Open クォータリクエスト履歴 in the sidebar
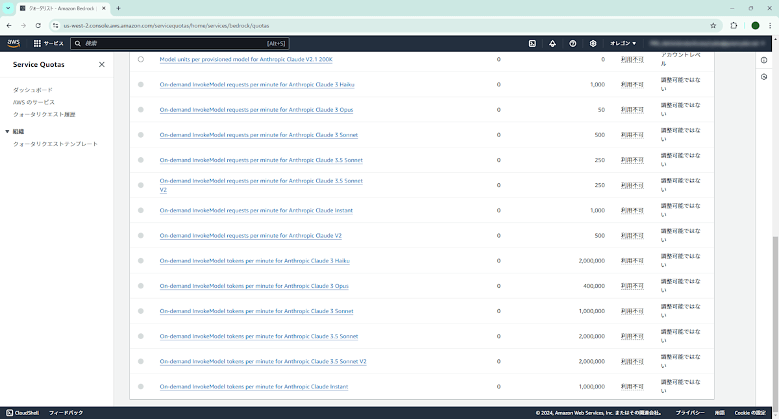Image resolution: width=779 pixels, height=419 pixels. [44, 114]
